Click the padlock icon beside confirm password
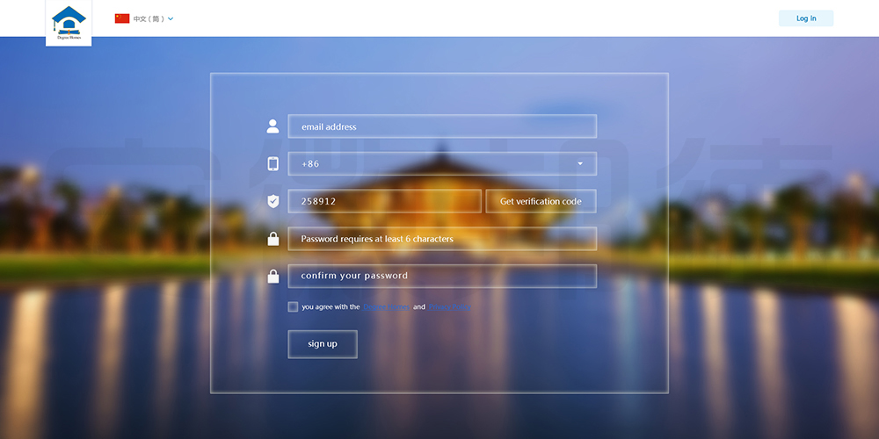Viewport: 879px width, 439px height. 272,277
